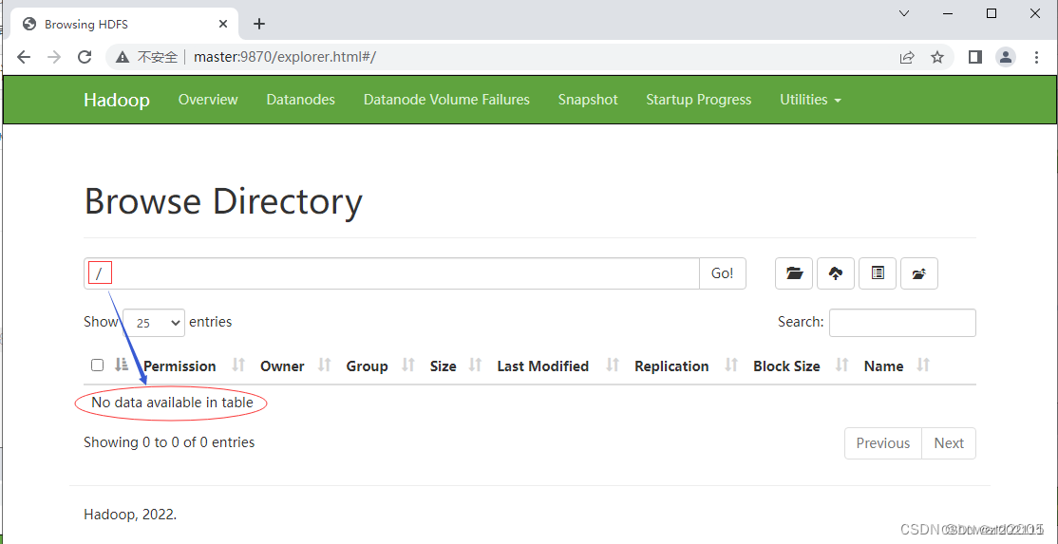Reload the page with refresh icon

click(x=85, y=57)
